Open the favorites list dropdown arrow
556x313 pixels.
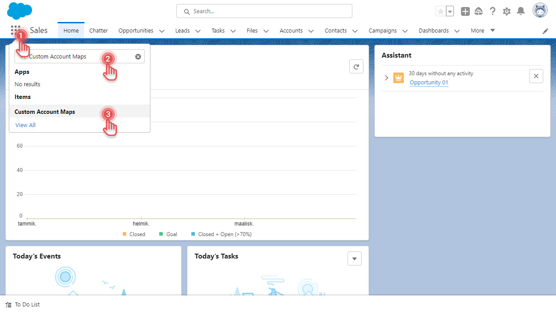click(x=449, y=11)
